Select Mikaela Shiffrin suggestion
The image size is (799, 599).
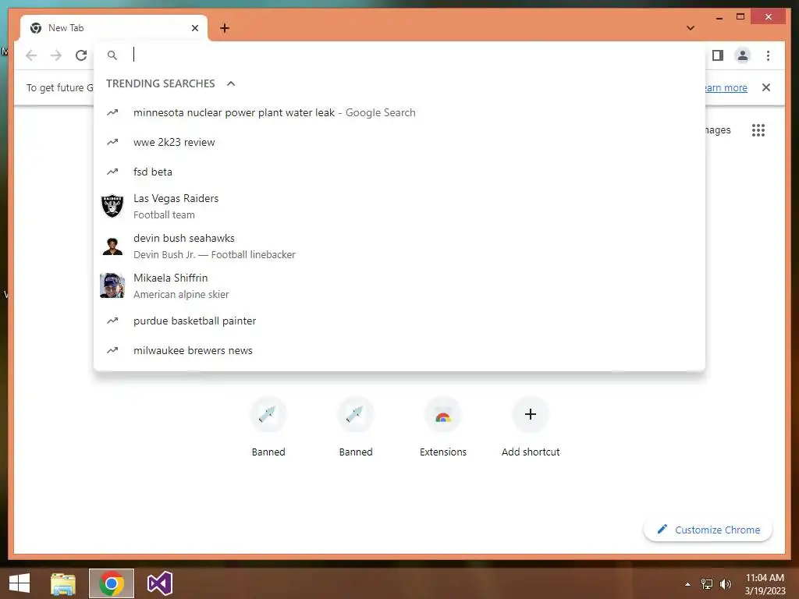[399, 285]
